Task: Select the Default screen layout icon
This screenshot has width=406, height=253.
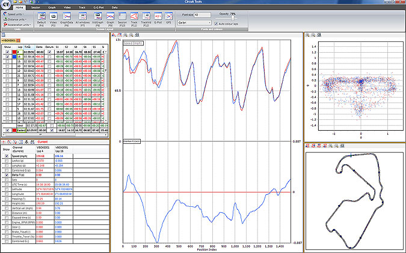Action: click(x=42, y=17)
